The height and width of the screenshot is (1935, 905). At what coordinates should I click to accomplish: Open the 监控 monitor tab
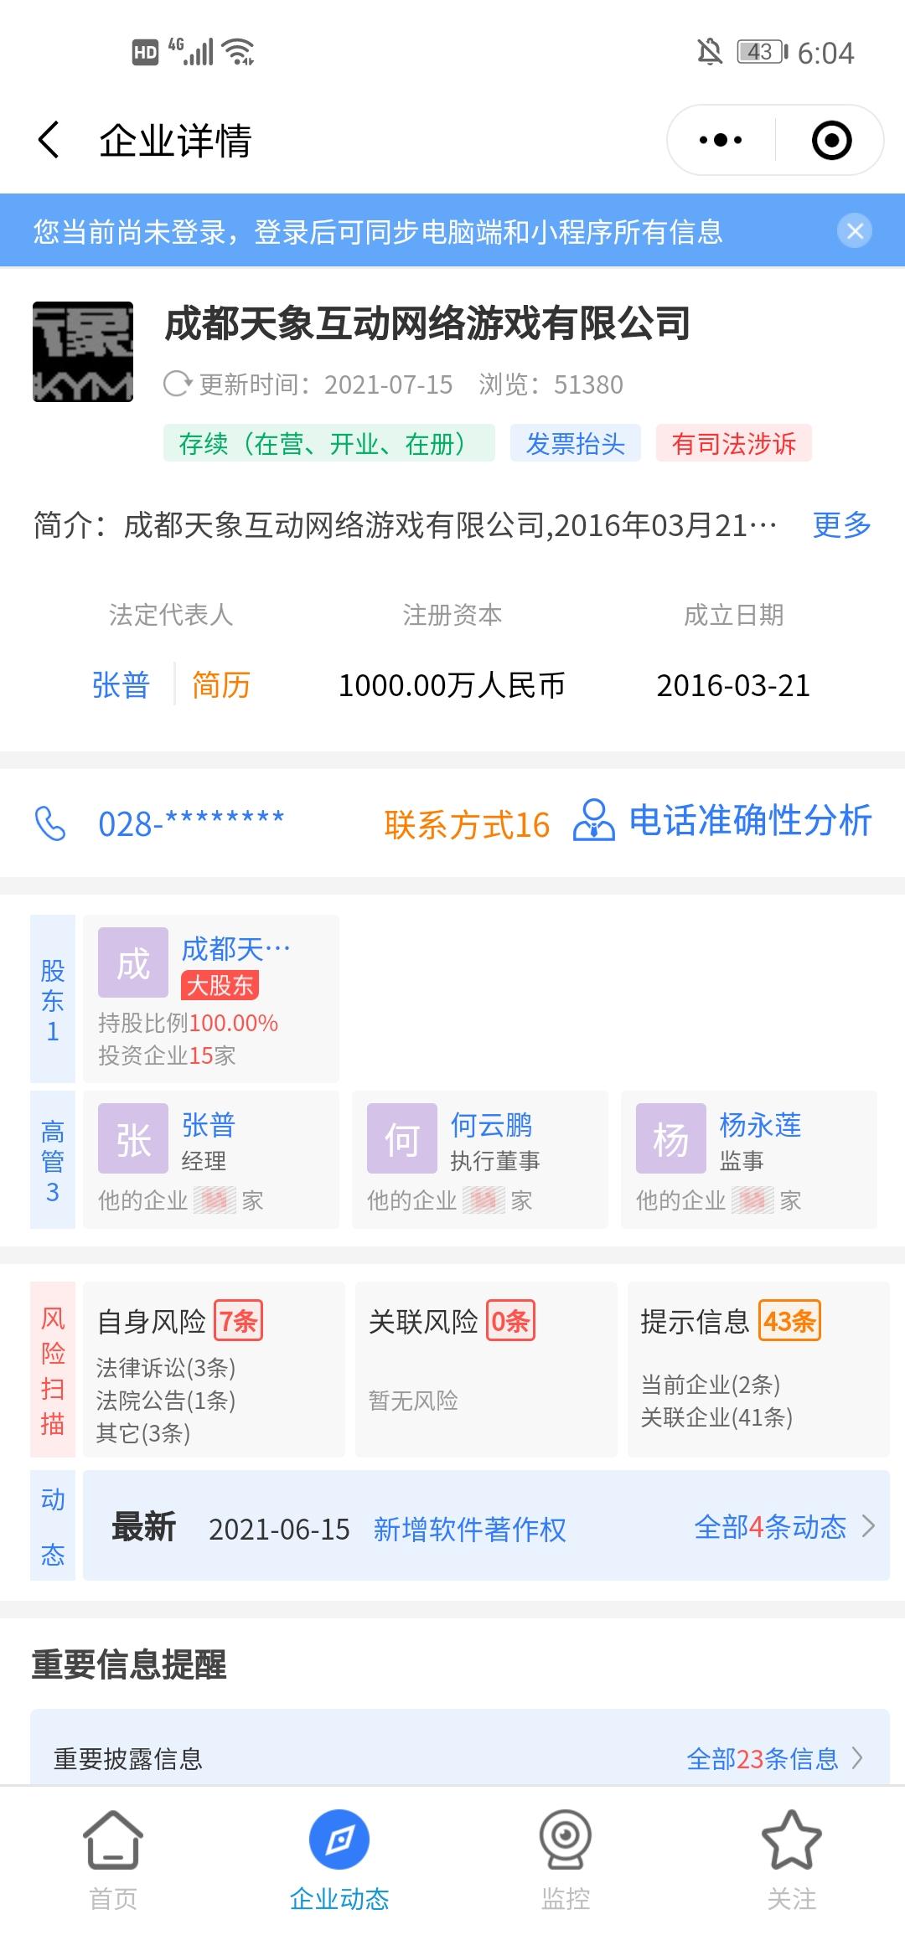pyautogui.click(x=566, y=1858)
